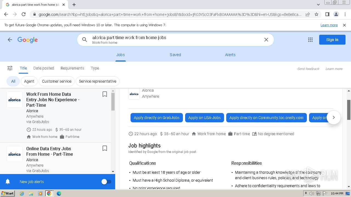This screenshot has height=197, width=351.
Task: Toggle the New job alerts switch
Action: 106,182
